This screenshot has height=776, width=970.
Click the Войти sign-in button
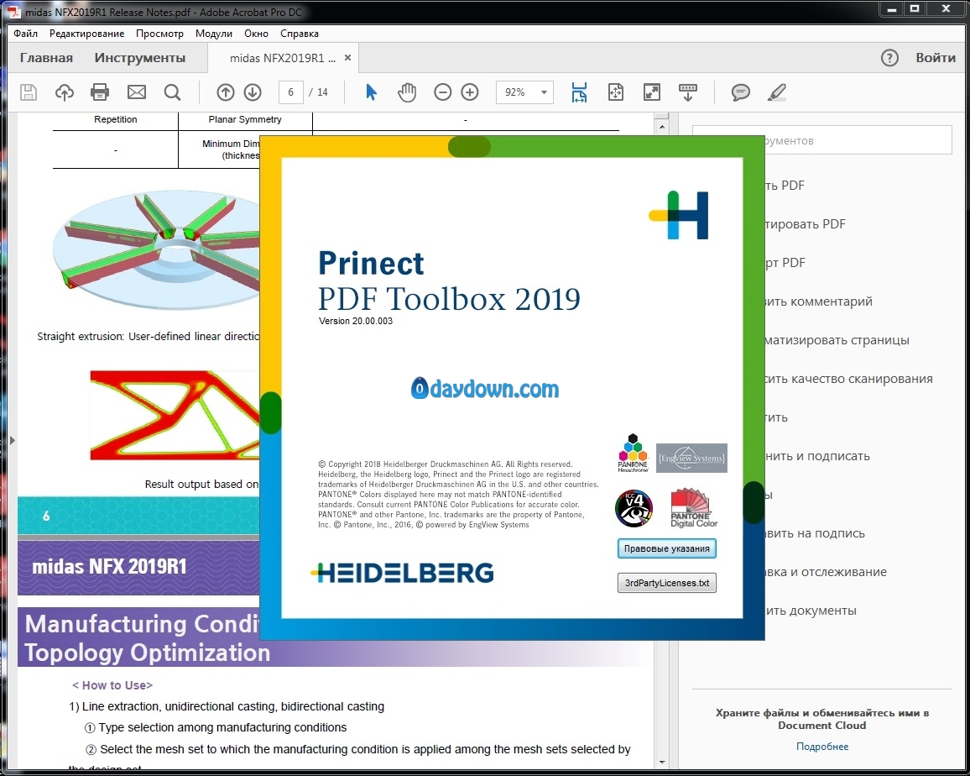936,58
